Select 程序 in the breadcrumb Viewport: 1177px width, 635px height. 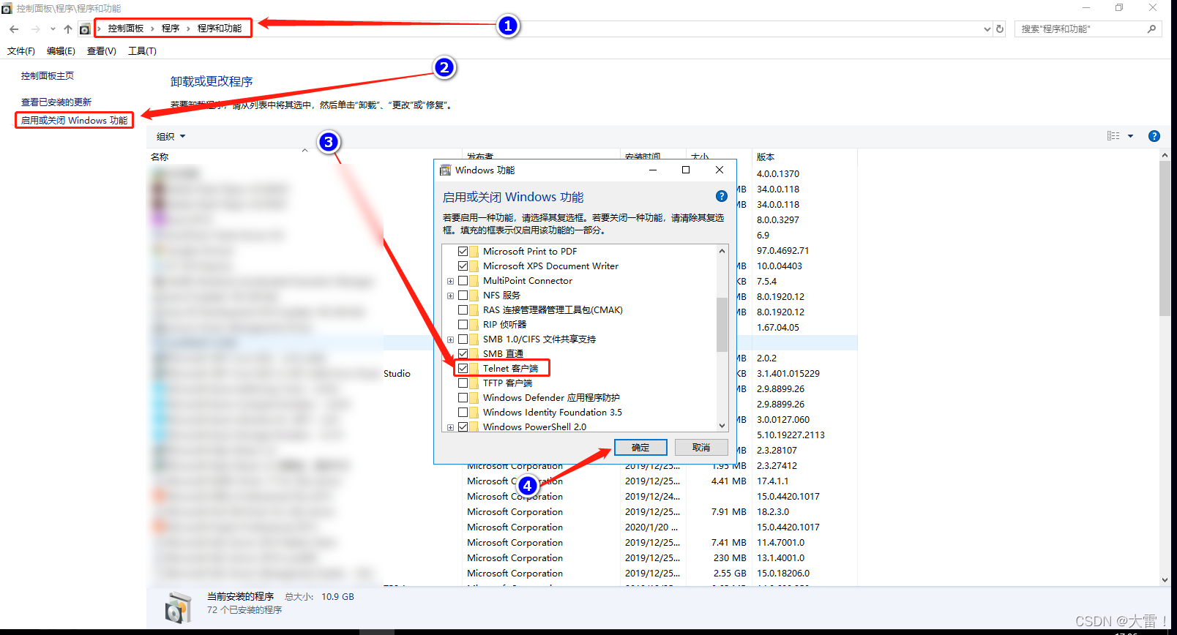[171, 29]
